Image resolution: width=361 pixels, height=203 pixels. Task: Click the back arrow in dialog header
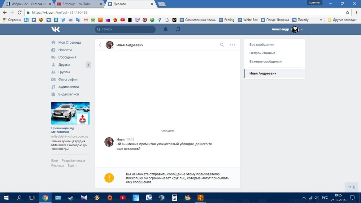click(100, 45)
